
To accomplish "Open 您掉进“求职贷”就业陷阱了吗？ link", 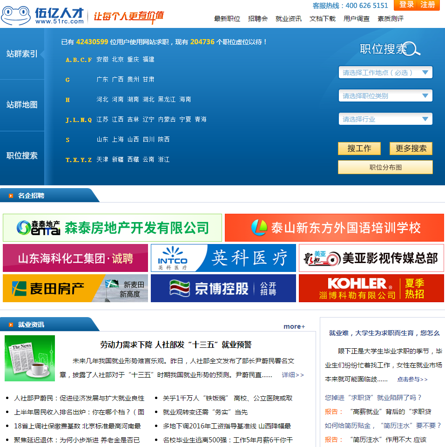I will 373,398.
